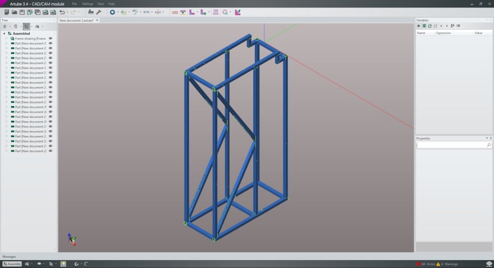Toggle visibility eye of Frame drawing item
The height and width of the screenshot is (268, 494).
pos(51,38)
